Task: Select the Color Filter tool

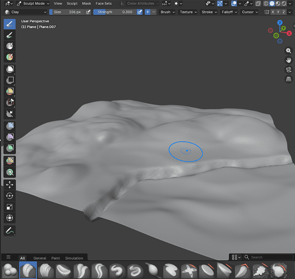Action: [9, 148]
